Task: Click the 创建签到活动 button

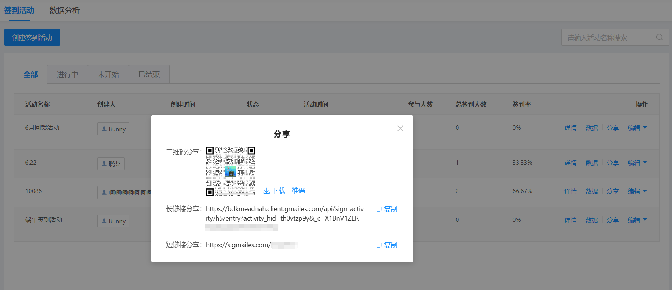Action: pyautogui.click(x=32, y=38)
